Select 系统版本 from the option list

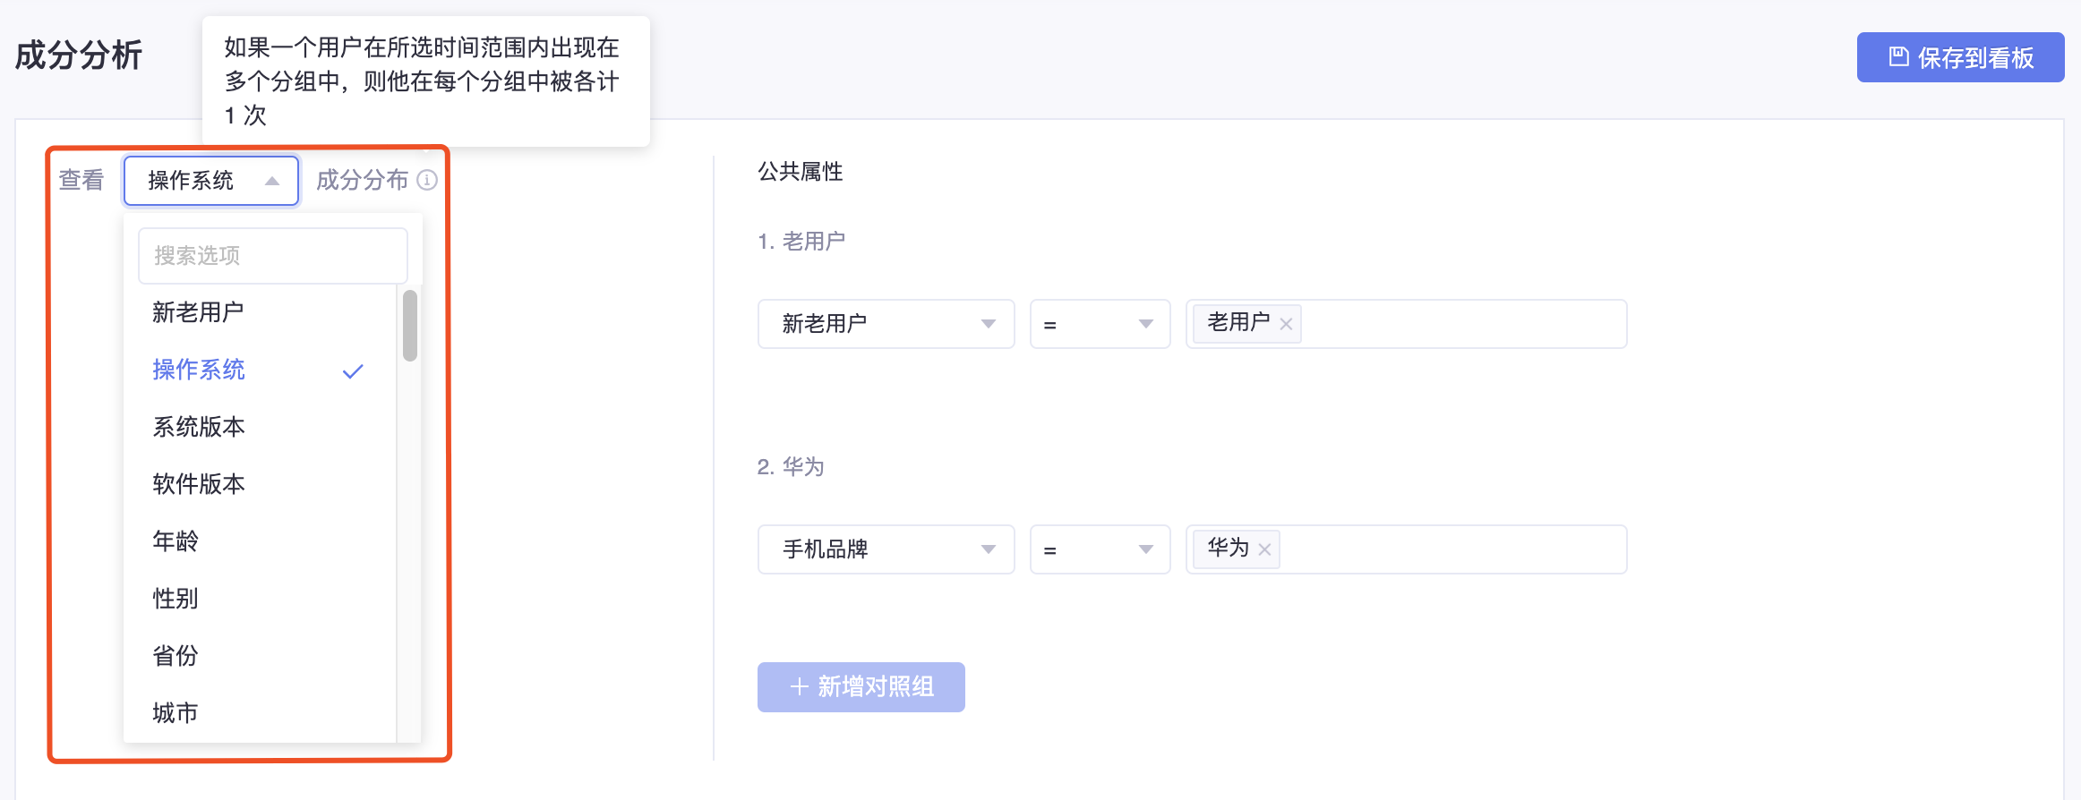pos(260,427)
